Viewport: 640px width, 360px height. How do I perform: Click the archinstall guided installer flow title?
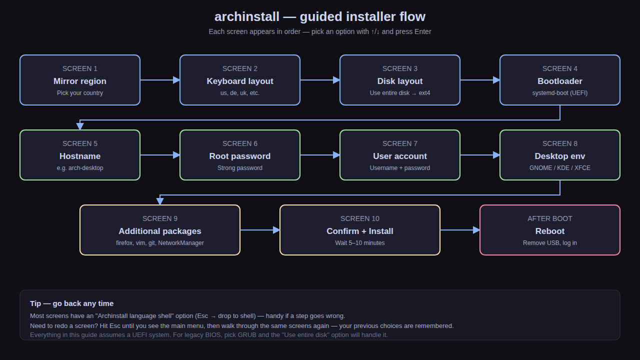tap(320, 16)
